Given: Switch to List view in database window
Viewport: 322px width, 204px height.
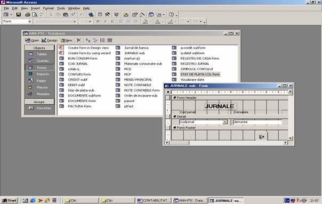Looking at the screenshot, I should pyautogui.click(x=102, y=40).
